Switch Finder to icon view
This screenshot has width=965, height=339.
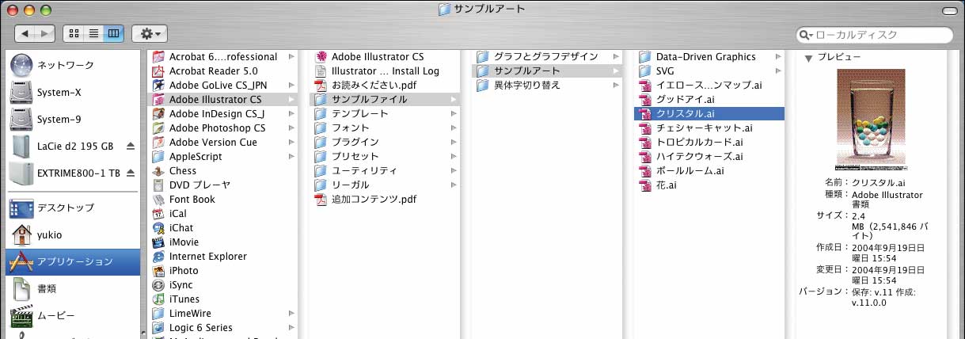click(74, 33)
